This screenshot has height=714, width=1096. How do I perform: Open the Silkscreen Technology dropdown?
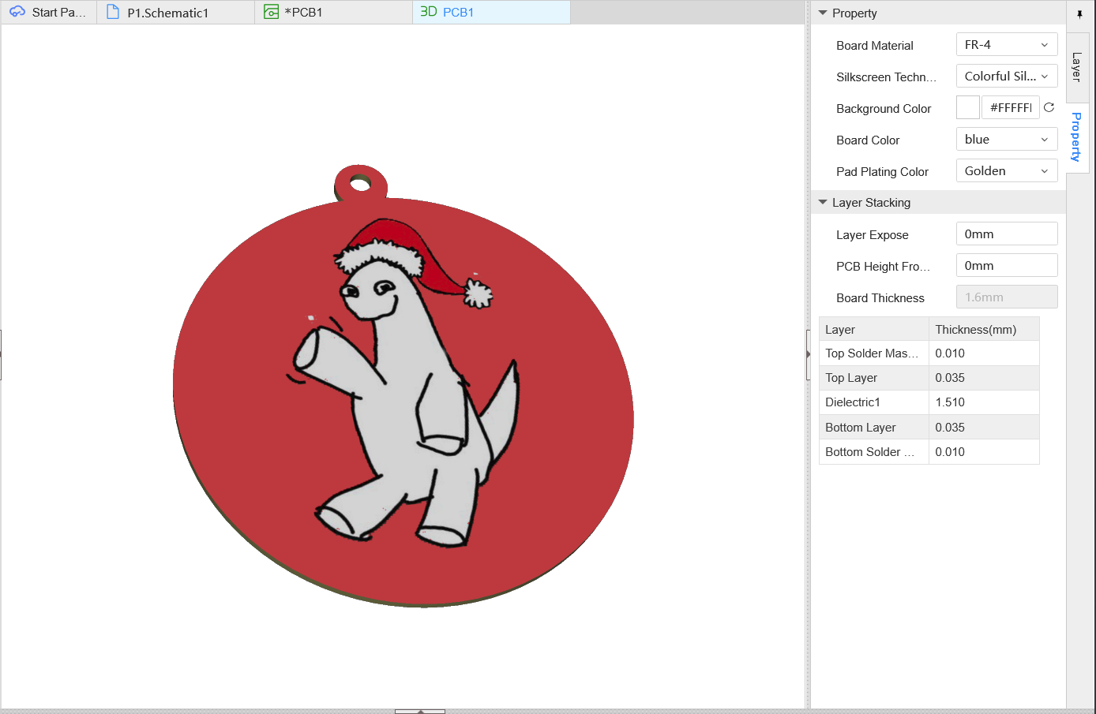pyautogui.click(x=1007, y=77)
